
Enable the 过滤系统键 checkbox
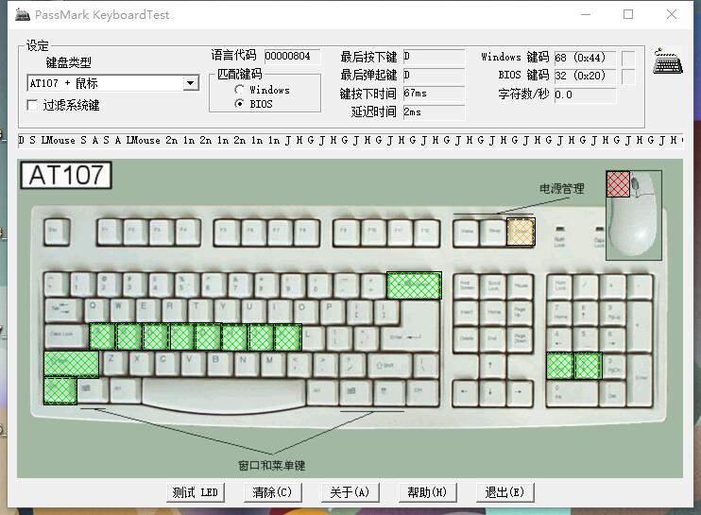[32, 105]
